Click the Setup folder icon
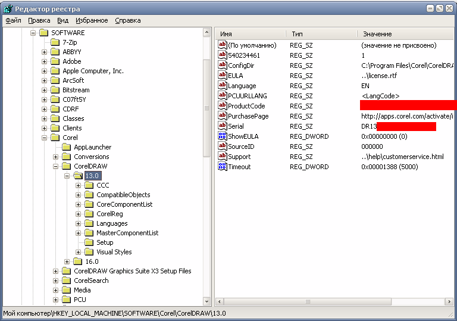The height and width of the screenshot is (321, 457). [x=89, y=242]
